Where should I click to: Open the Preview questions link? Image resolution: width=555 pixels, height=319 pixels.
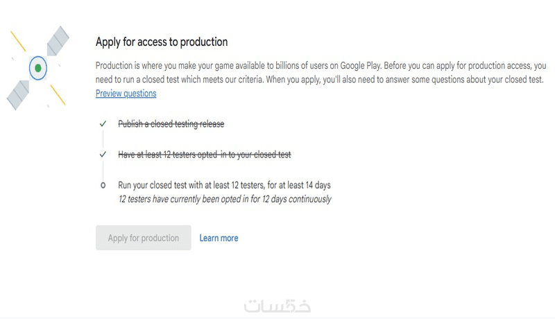(126, 93)
